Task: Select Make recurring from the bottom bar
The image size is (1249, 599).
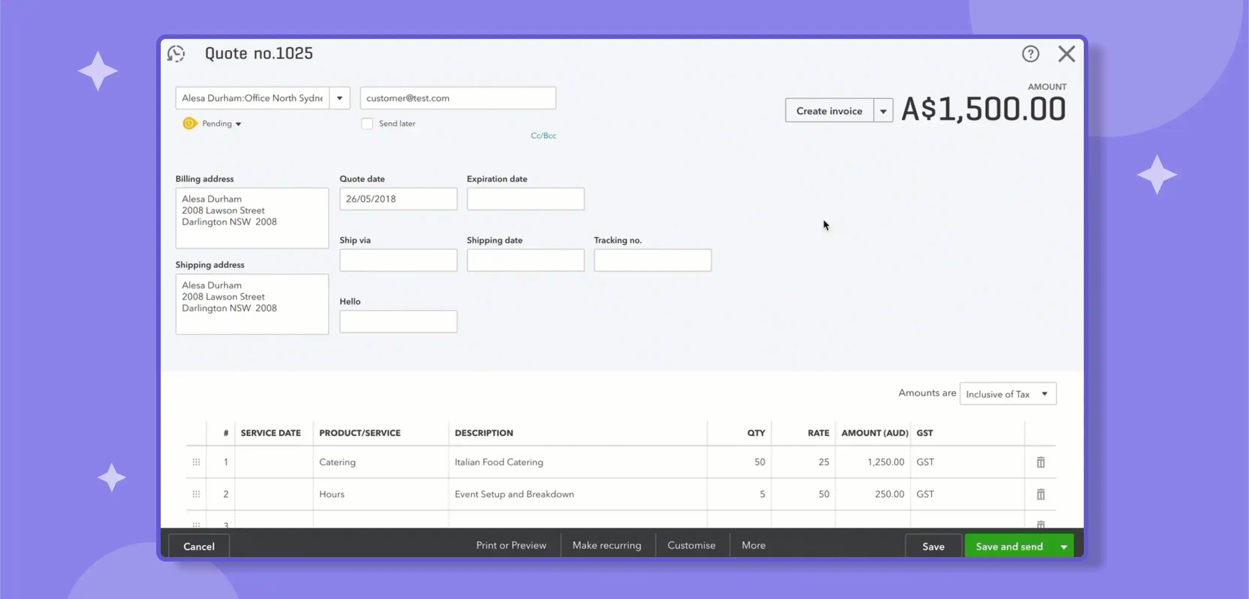Action: (x=607, y=545)
